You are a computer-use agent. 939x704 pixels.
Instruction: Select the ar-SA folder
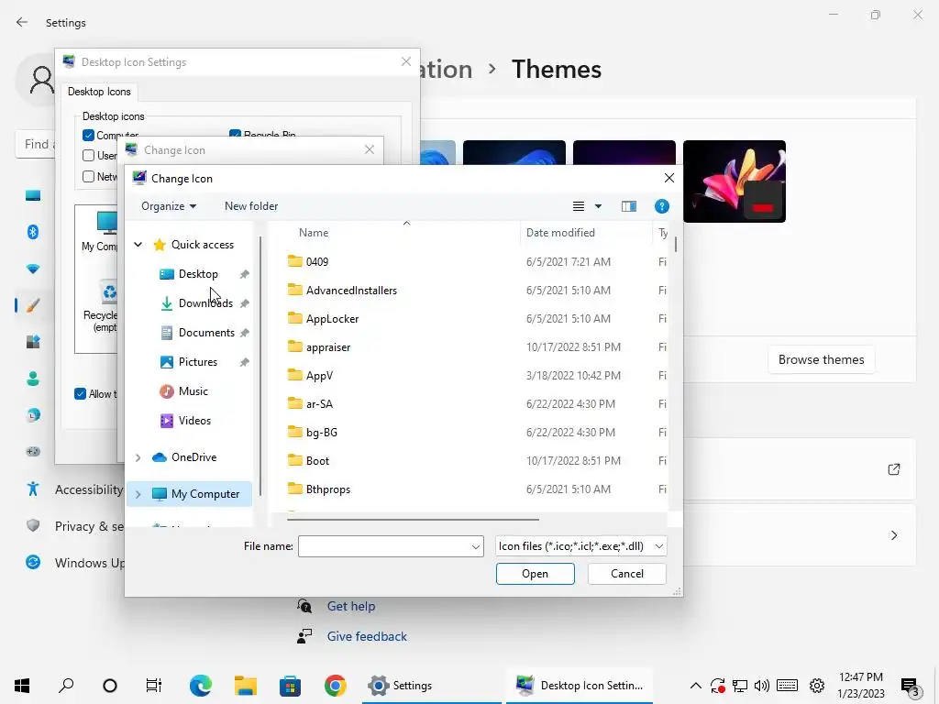pos(318,404)
